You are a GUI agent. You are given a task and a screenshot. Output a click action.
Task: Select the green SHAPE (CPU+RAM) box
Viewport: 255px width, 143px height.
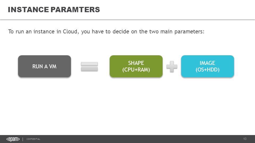click(x=136, y=66)
